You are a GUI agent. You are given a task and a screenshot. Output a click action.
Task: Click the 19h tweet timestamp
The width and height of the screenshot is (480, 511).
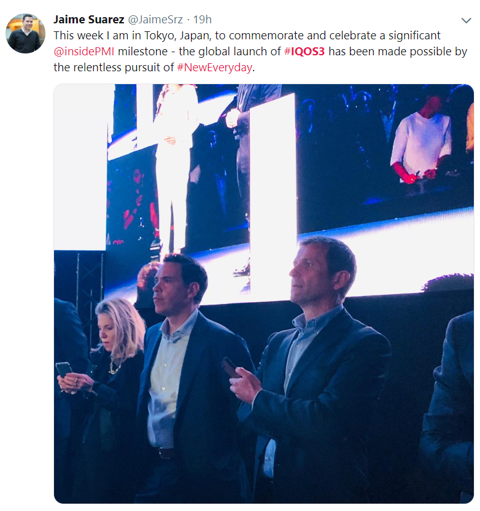click(x=203, y=20)
